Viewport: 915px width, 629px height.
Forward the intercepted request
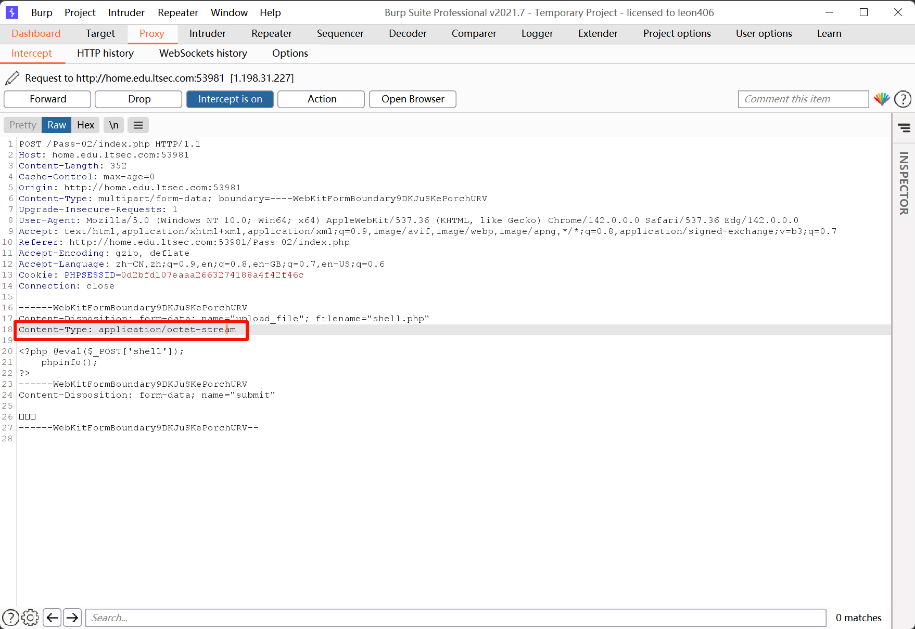(x=47, y=99)
